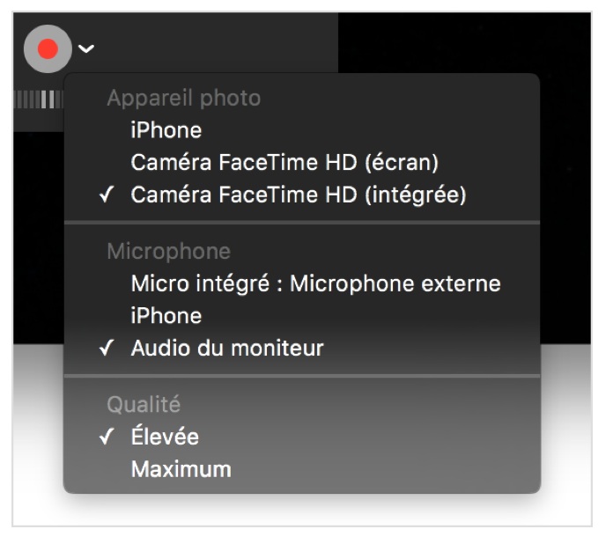Click the Microphone section header
The image size is (613, 544).
pos(168,252)
